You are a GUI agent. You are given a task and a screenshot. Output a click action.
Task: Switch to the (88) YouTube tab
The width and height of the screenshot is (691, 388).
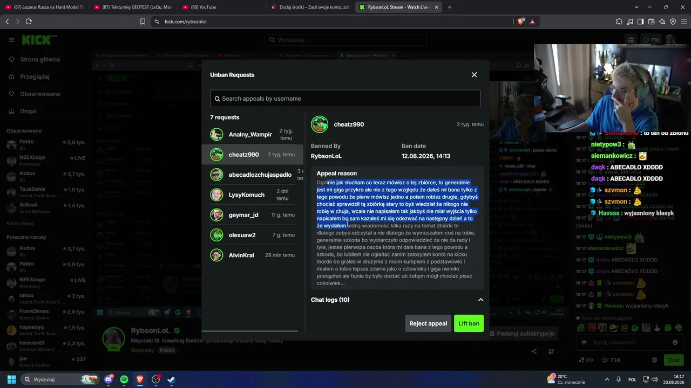pos(222,7)
